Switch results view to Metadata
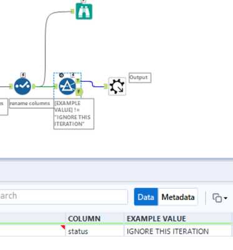This screenshot has height=250, width=233. 178,197
